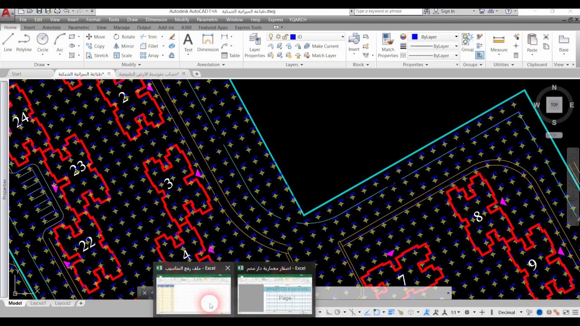Toggle Object Snap in status bar
This screenshot has width=580, height=326.
coord(377,312)
